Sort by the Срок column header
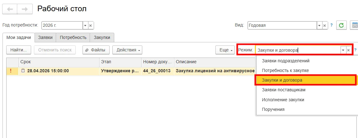358x138 pixels. pos(59,62)
